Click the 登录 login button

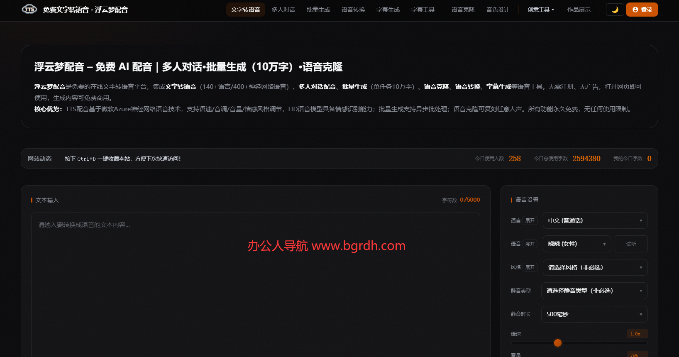coord(642,10)
